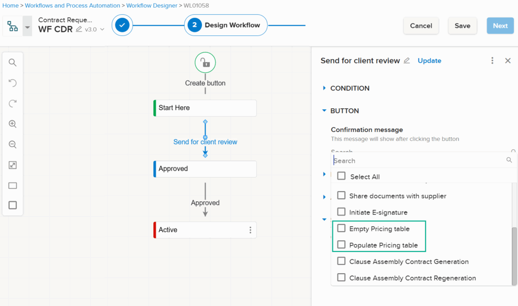Check the Initiate E-signature option
This screenshot has height=306, width=518.
click(341, 211)
